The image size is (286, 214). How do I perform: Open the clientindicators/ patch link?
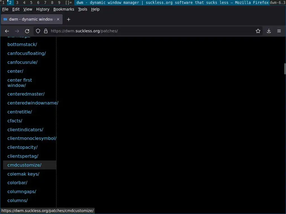25,130
